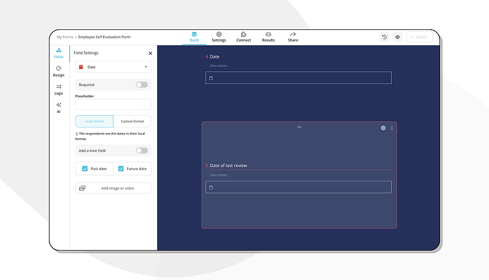Open gear settings on question 5

pos(383,128)
